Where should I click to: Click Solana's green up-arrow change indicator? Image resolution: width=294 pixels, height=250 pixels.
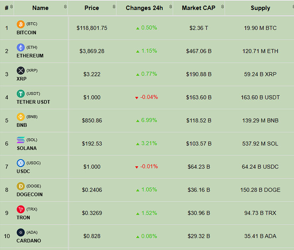pyautogui.click(x=138, y=144)
